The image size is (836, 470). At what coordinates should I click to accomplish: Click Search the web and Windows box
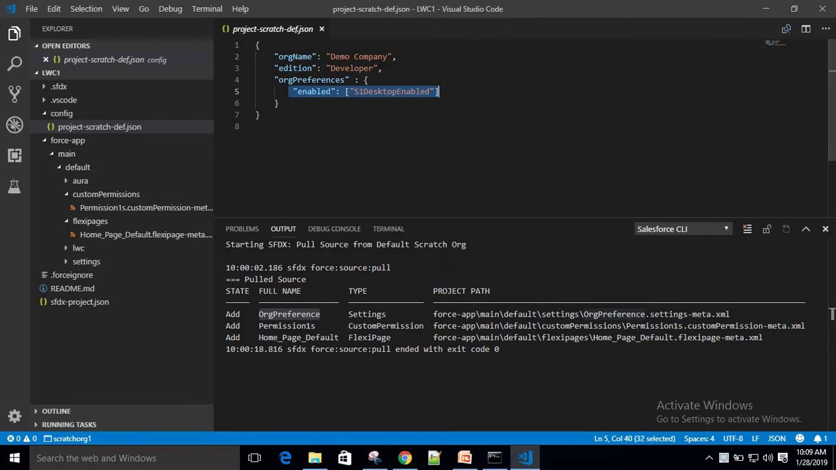133,458
